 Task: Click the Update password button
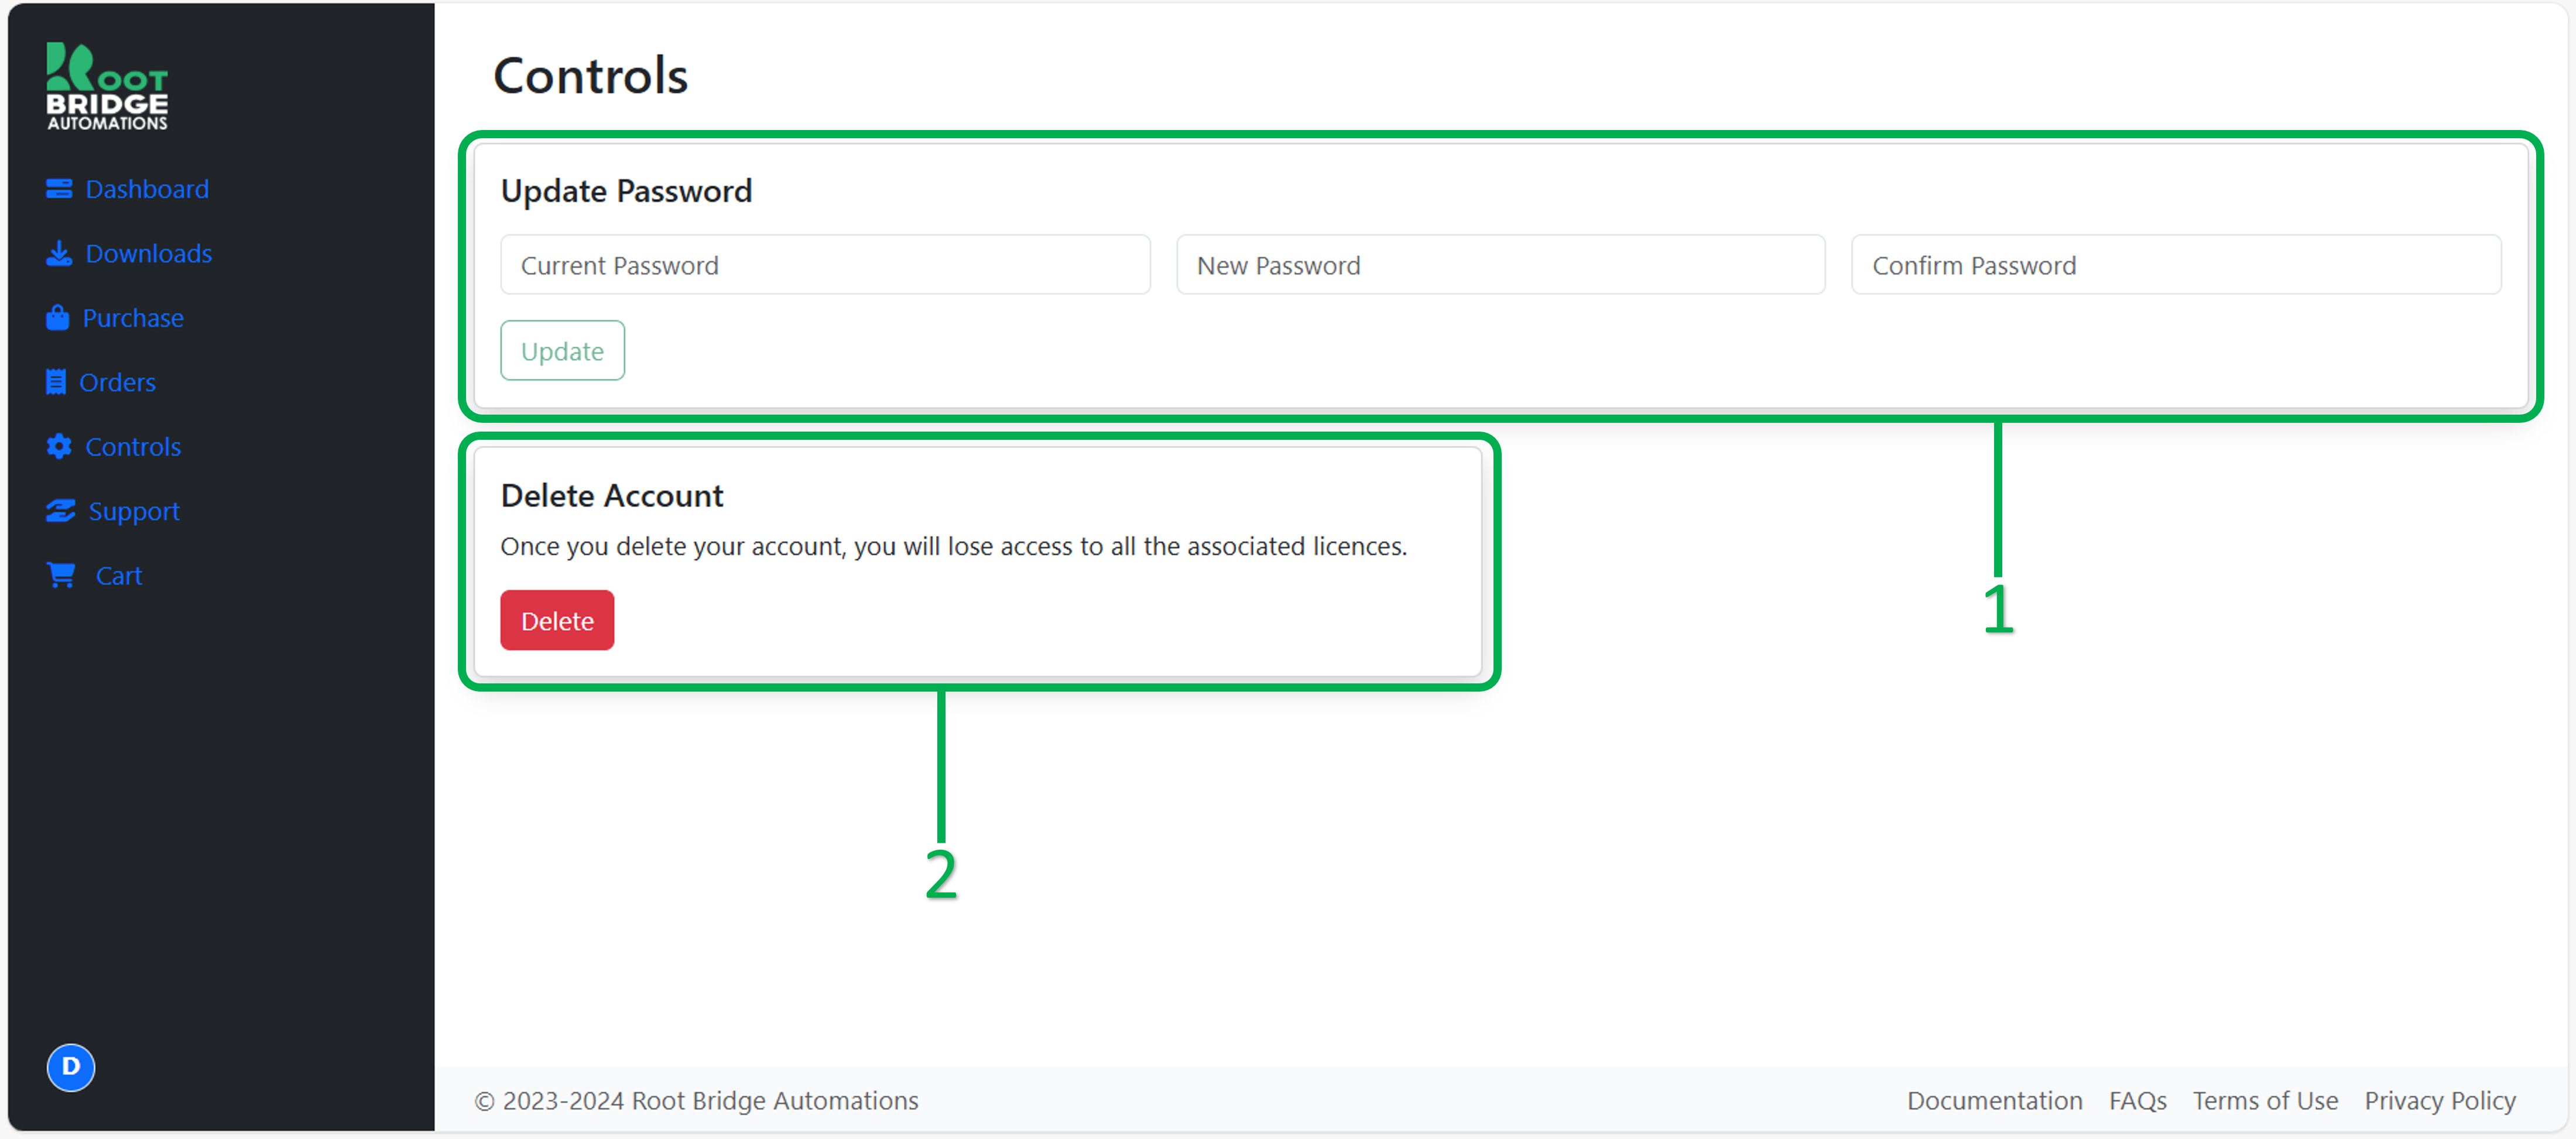[562, 351]
